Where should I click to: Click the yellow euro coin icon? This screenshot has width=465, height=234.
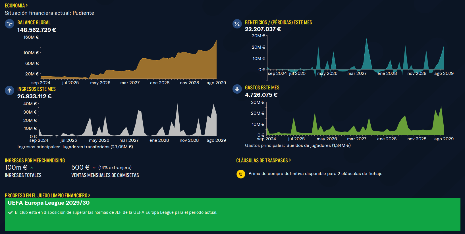coord(241,174)
